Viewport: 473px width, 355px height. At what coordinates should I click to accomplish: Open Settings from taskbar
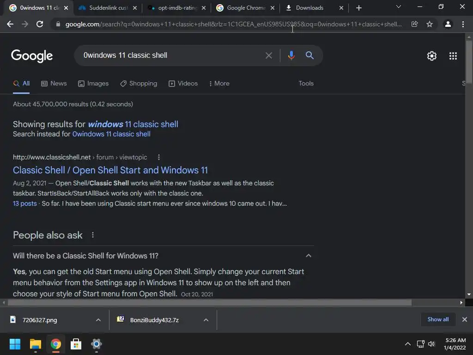pos(97,344)
